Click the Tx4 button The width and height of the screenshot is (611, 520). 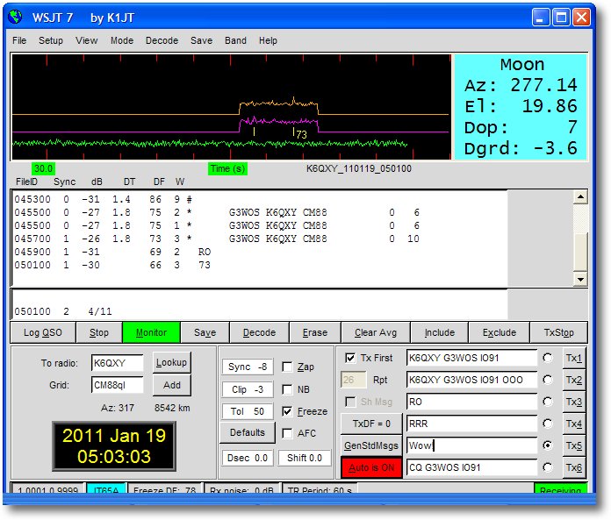click(x=573, y=424)
